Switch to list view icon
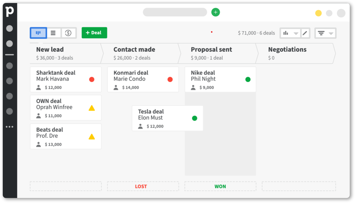355x203 pixels. (53, 33)
